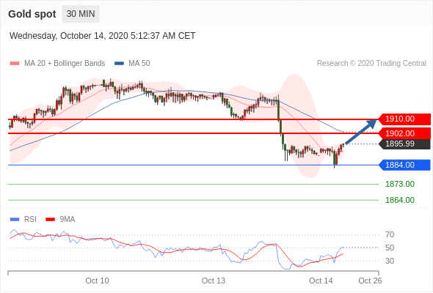Click the 1864.00 support level value
Viewport: 433px width, 293px height.
click(400, 200)
